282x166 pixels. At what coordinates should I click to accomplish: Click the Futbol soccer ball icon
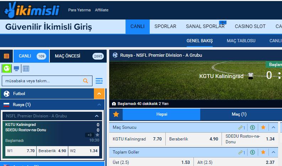click(x=7, y=94)
